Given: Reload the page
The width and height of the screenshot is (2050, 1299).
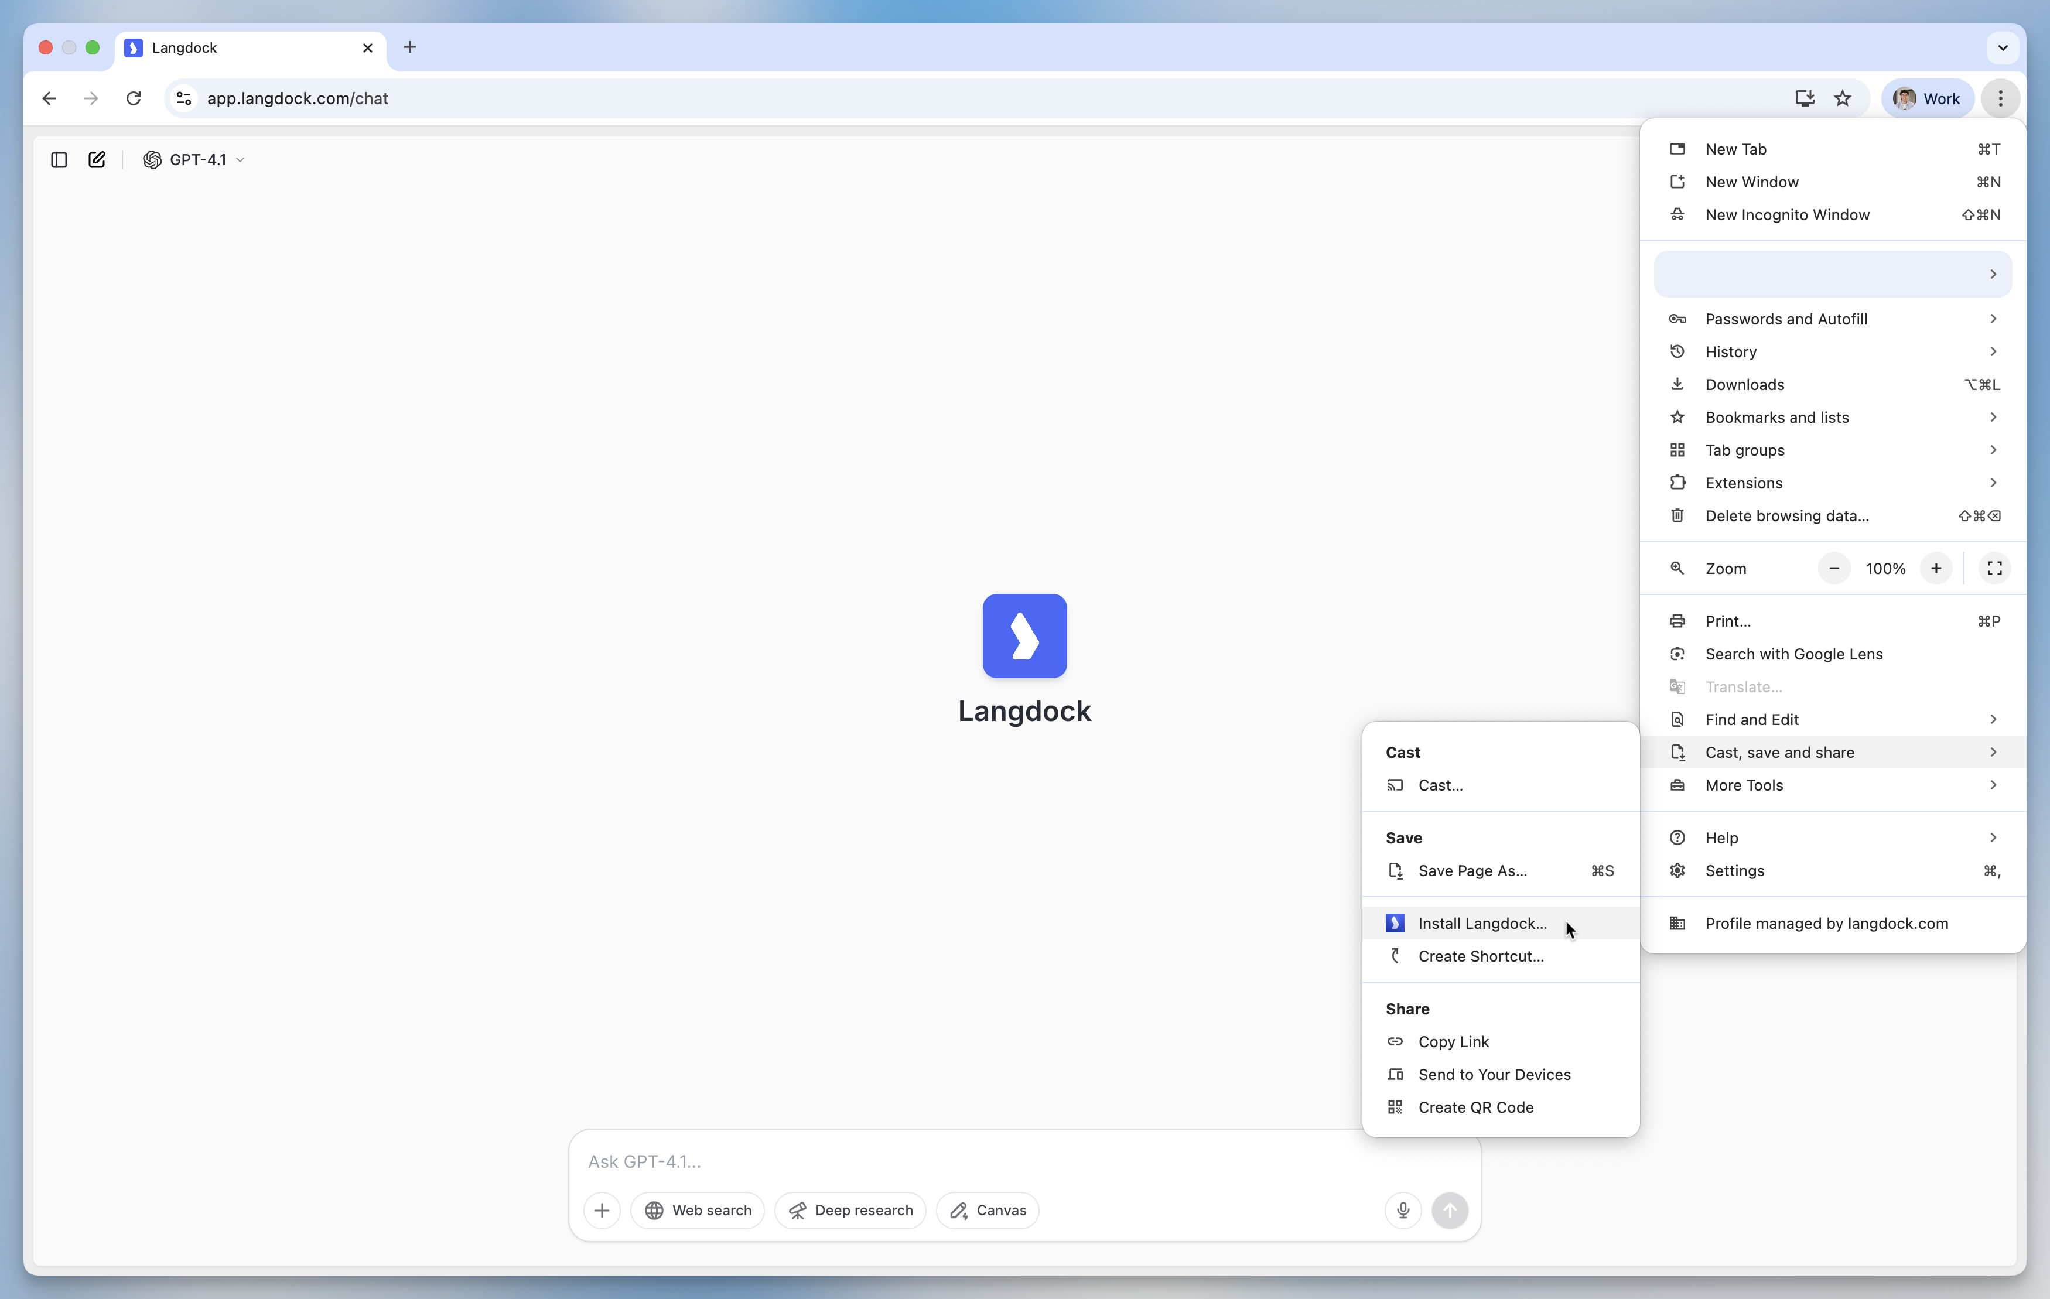Looking at the screenshot, I should (134, 99).
